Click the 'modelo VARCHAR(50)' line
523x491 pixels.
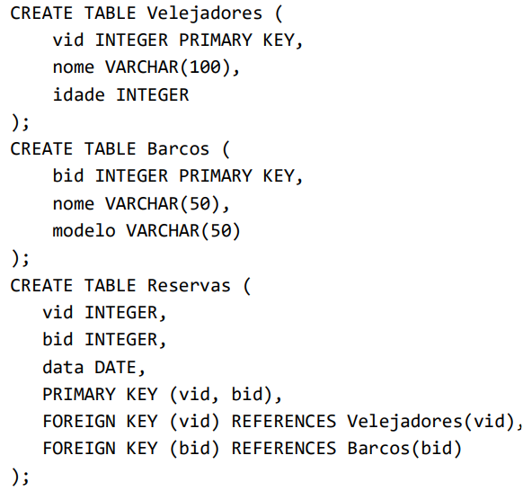146,231
